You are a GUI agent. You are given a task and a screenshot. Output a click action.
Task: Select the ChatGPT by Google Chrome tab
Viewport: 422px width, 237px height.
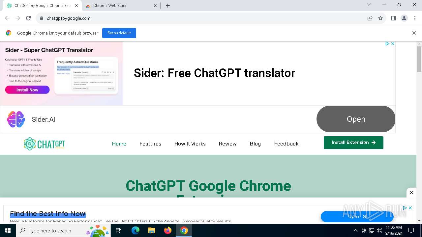(41, 6)
